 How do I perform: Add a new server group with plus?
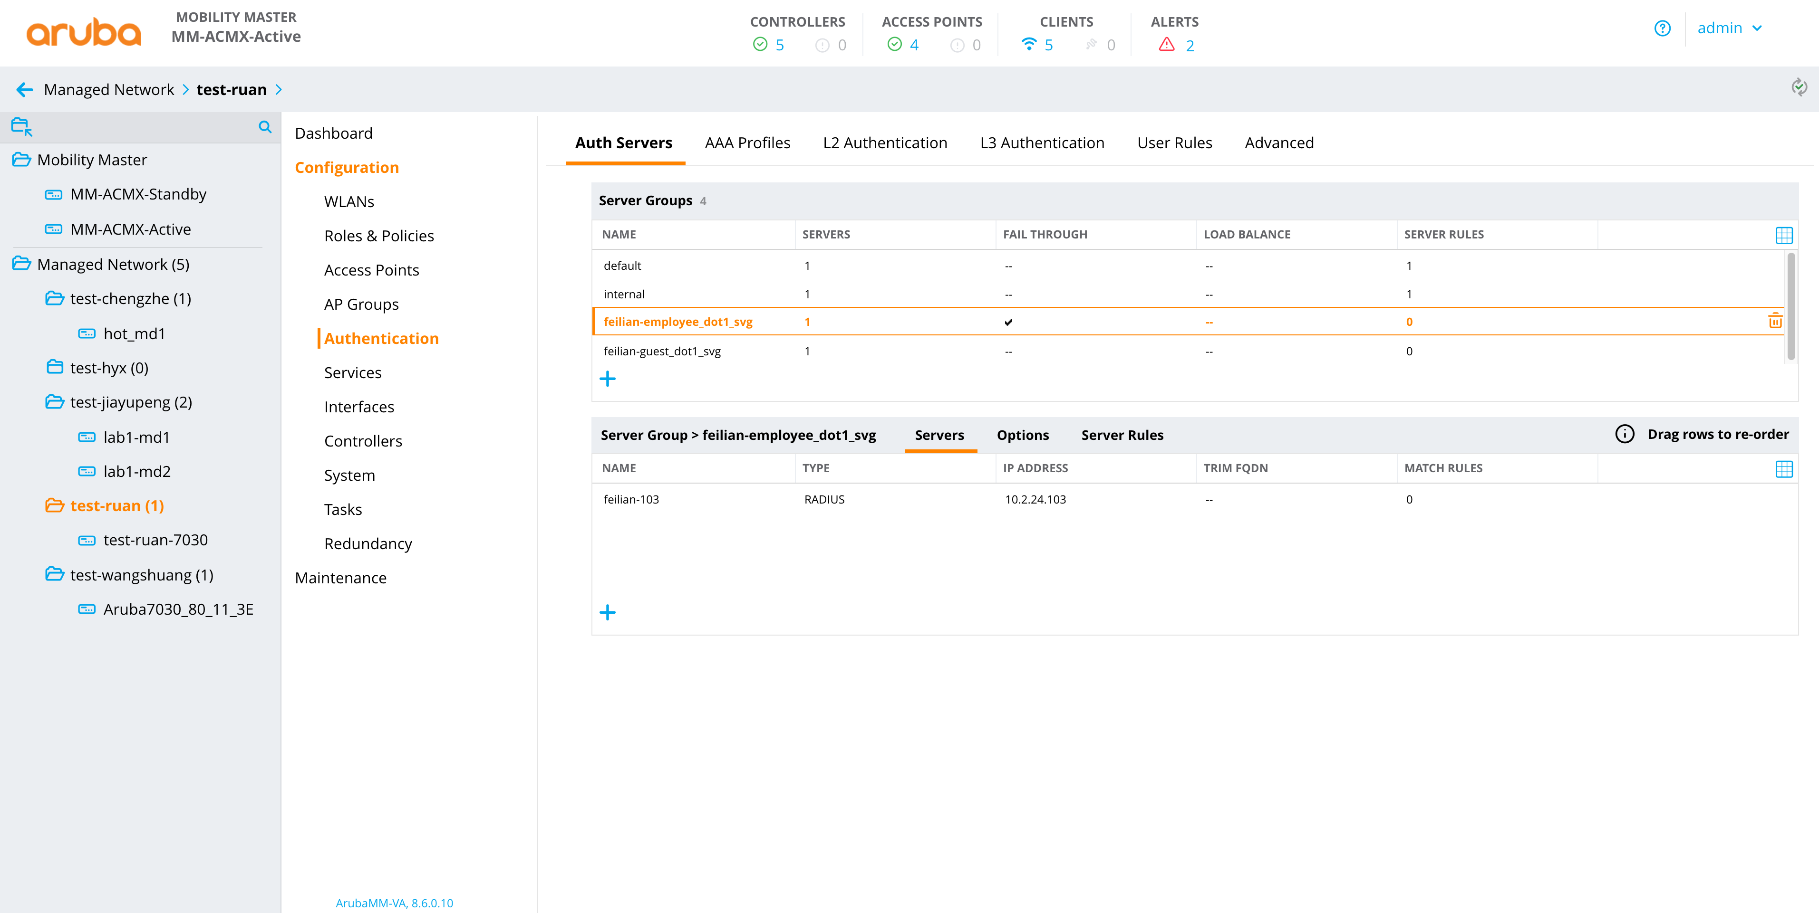tap(607, 379)
